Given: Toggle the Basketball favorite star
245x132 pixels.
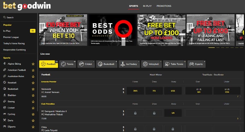Looking at the screenshot, I should [x=33, y=89].
